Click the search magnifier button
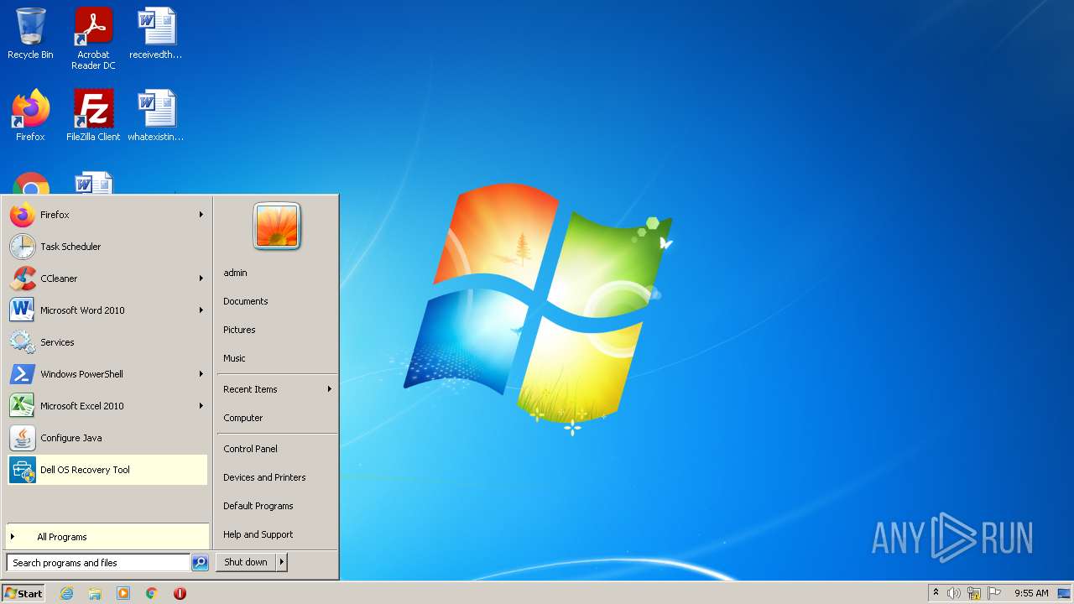The image size is (1074, 604). 200,563
